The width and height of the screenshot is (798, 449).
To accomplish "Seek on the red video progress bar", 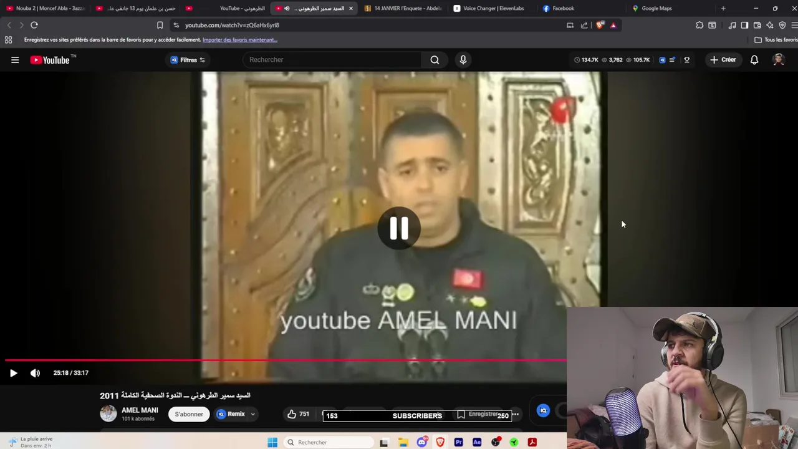I will click(x=286, y=360).
